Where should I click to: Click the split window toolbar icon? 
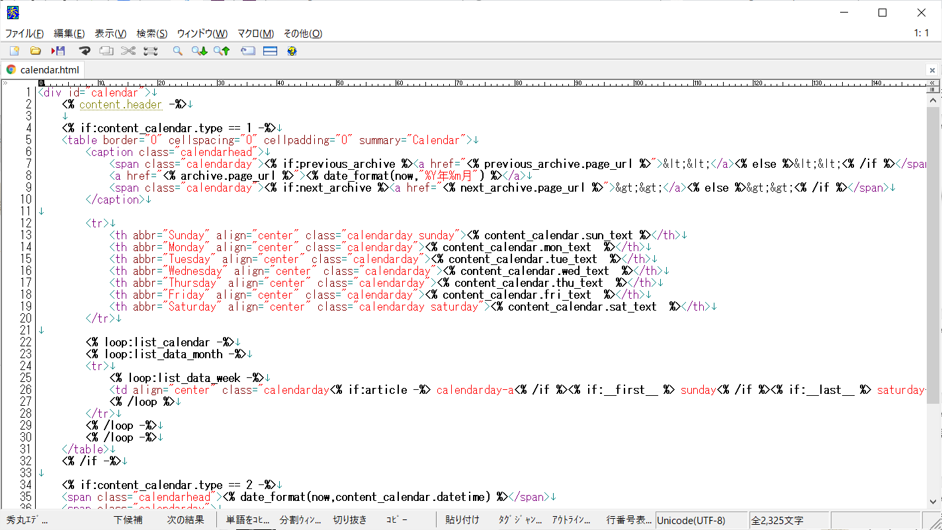(270, 51)
